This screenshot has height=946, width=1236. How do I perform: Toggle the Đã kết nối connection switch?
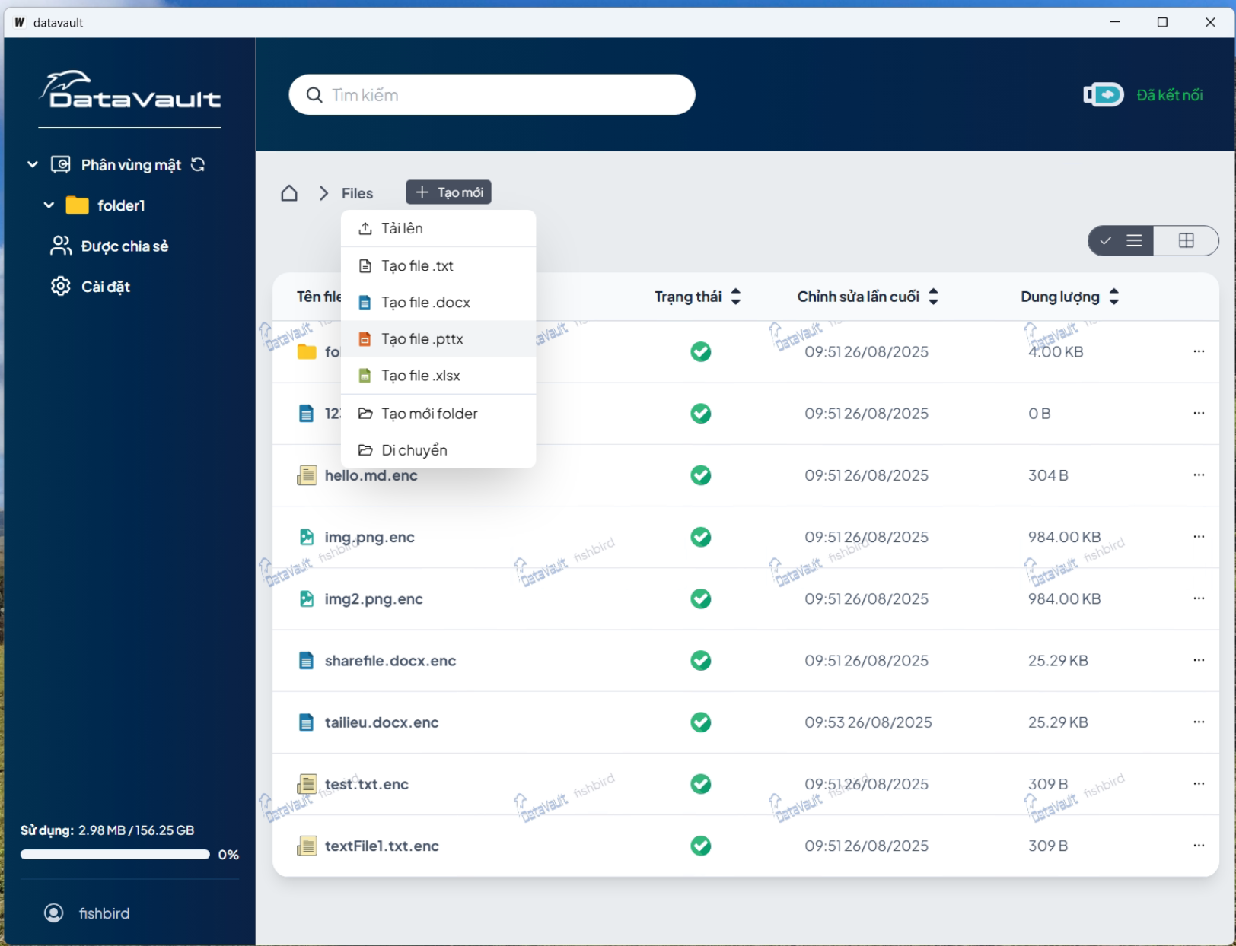tap(1104, 95)
